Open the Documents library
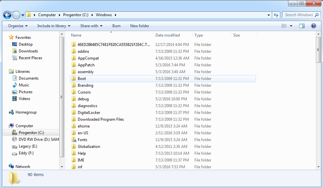 [29, 78]
